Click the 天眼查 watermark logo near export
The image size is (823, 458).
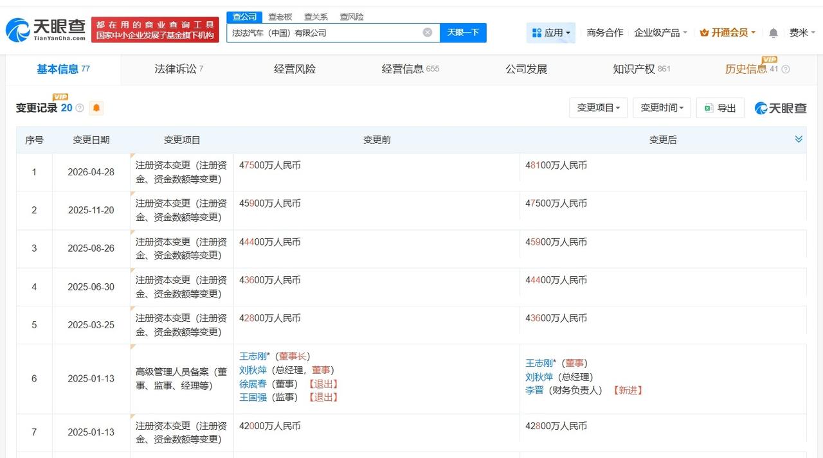coord(781,108)
